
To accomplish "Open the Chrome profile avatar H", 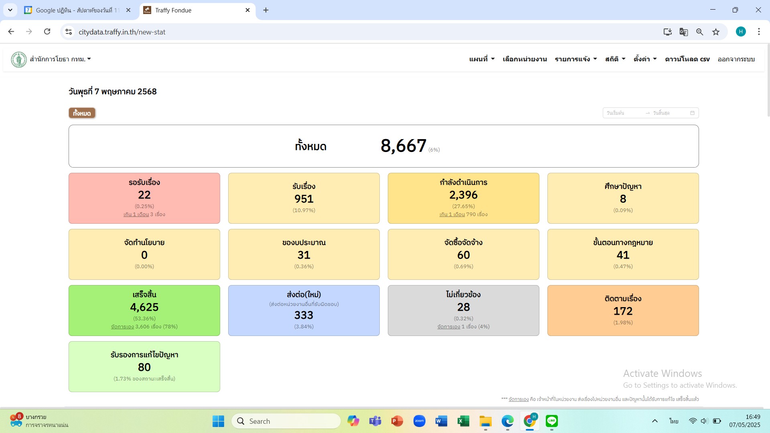I will 740,32.
